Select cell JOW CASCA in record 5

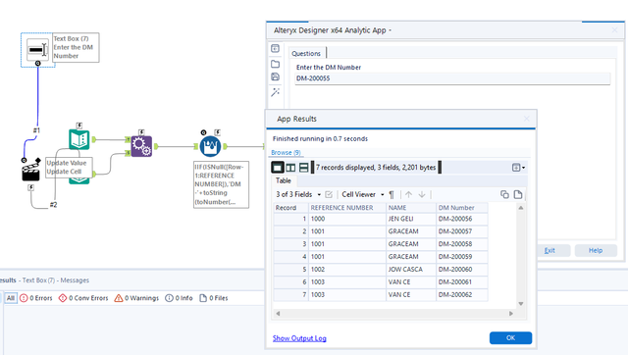[x=411, y=270]
